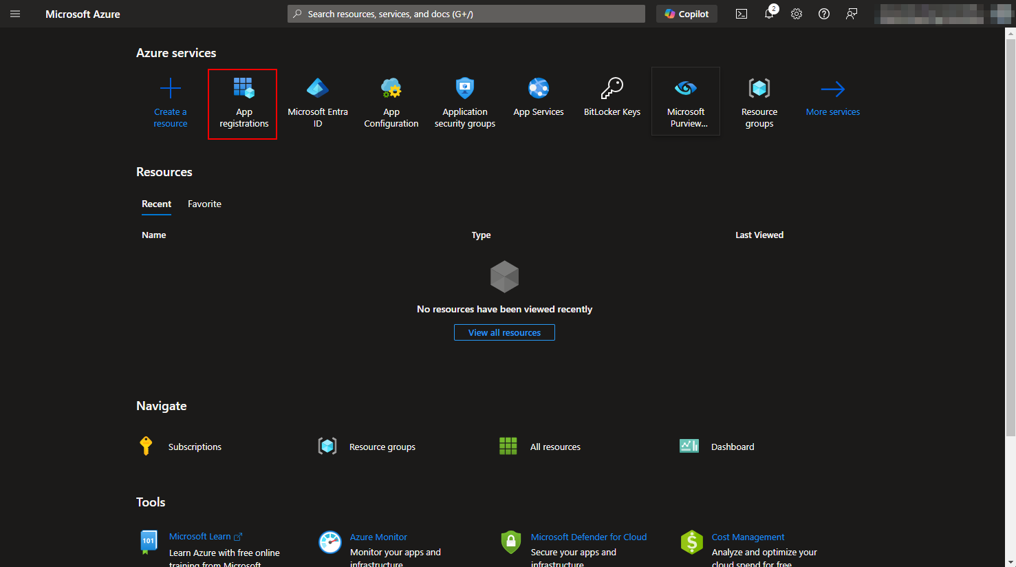This screenshot has width=1016, height=567.
Task: Navigate to Subscriptions
Action: coord(195,447)
